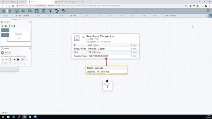The image size is (212, 119).
Task: Click the Enable lightning icon in Operate
Action: [7, 59]
